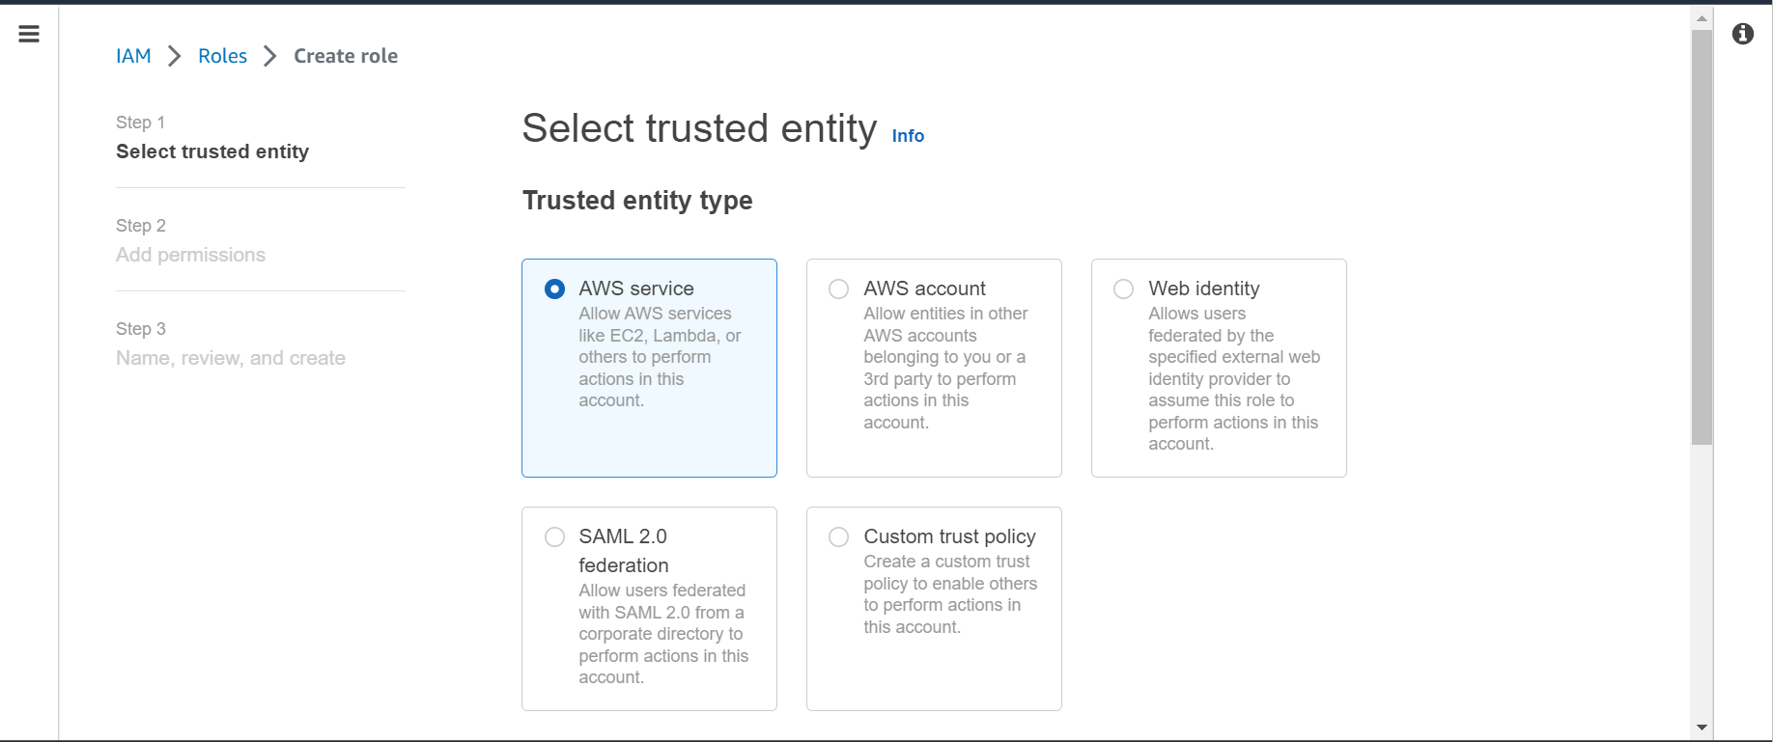Click the scrollbar up arrow

click(1702, 18)
